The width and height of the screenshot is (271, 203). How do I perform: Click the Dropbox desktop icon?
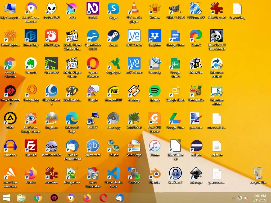[155, 36]
